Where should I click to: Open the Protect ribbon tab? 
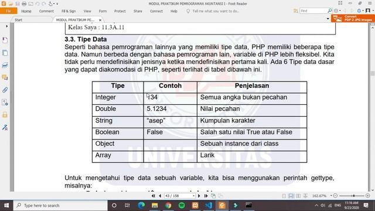[x=120, y=11]
